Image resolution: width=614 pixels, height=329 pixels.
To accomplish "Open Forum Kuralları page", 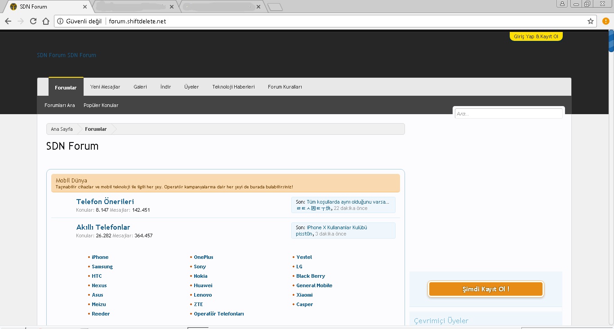I will [x=285, y=87].
